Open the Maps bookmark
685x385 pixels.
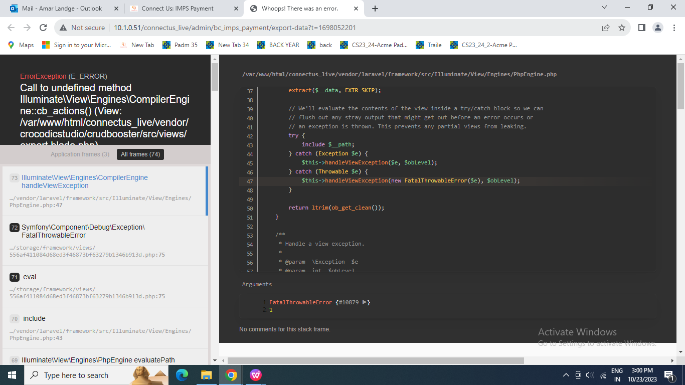pyautogui.click(x=21, y=45)
